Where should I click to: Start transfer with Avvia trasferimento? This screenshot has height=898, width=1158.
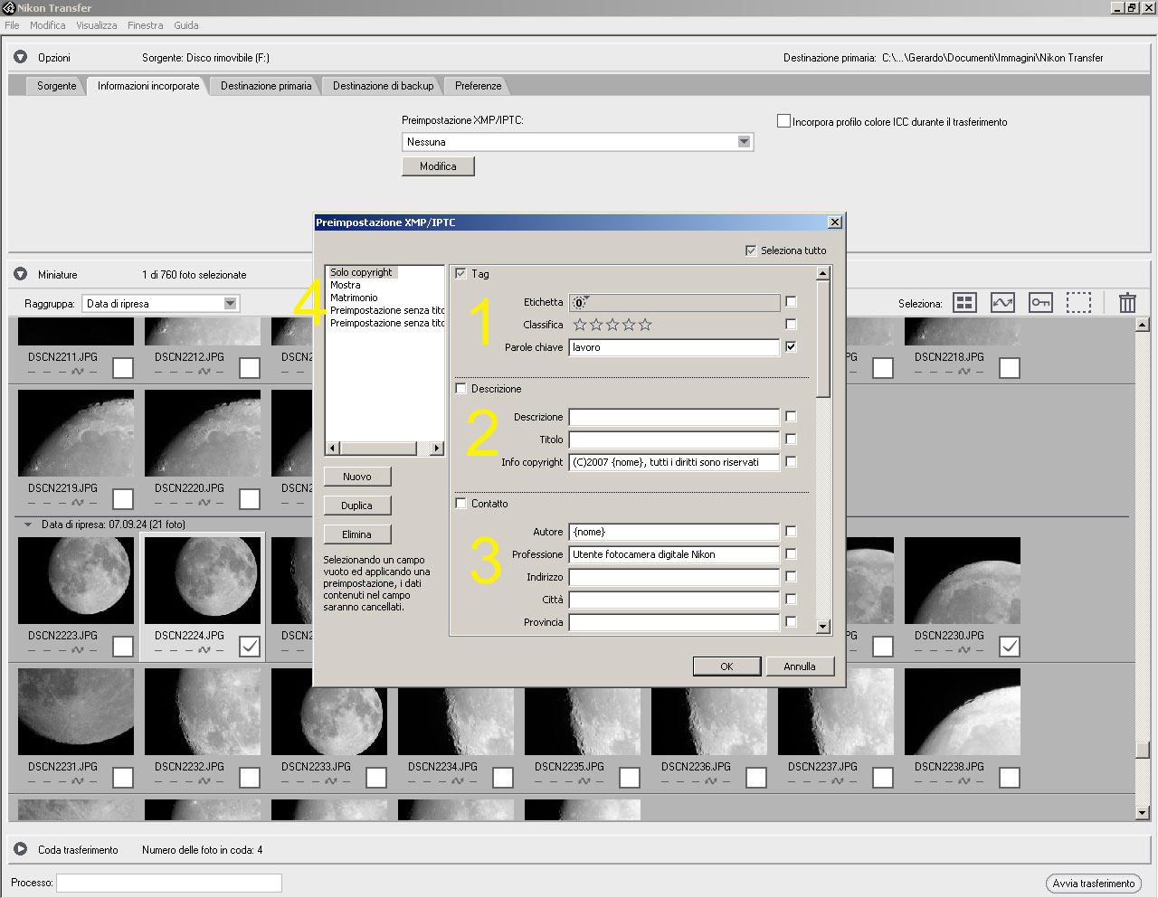pos(1093,884)
